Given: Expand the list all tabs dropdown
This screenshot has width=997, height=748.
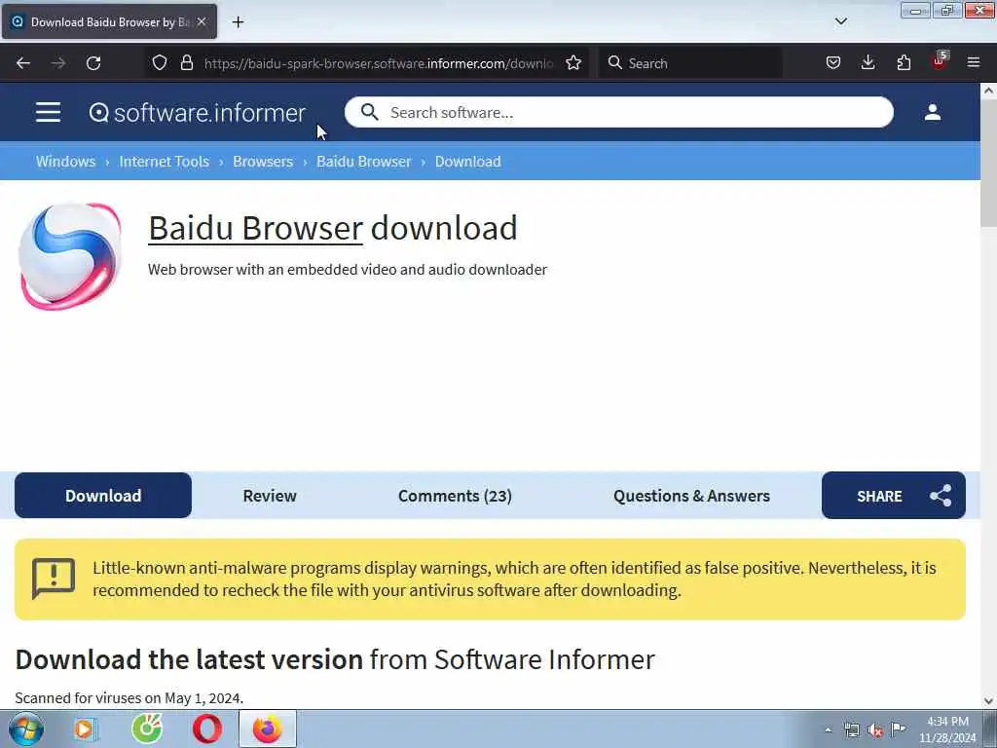Looking at the screenshot, I should point(840,21).
